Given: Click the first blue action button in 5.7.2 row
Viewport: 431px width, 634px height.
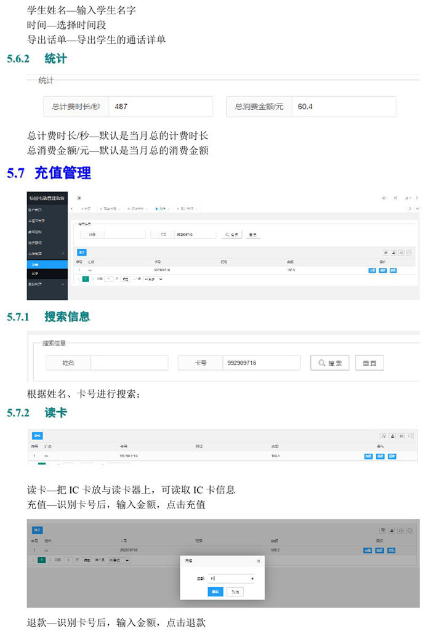Looking at the screenshot, I should 368,456.
